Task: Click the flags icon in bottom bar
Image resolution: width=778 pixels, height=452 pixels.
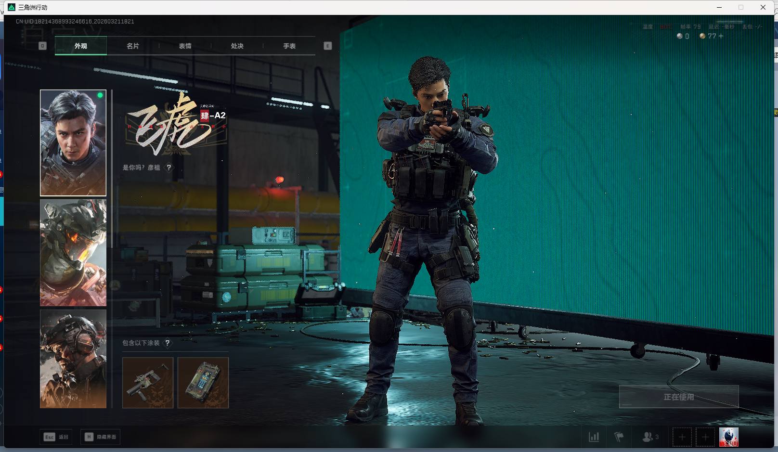Action: [619, 437]
